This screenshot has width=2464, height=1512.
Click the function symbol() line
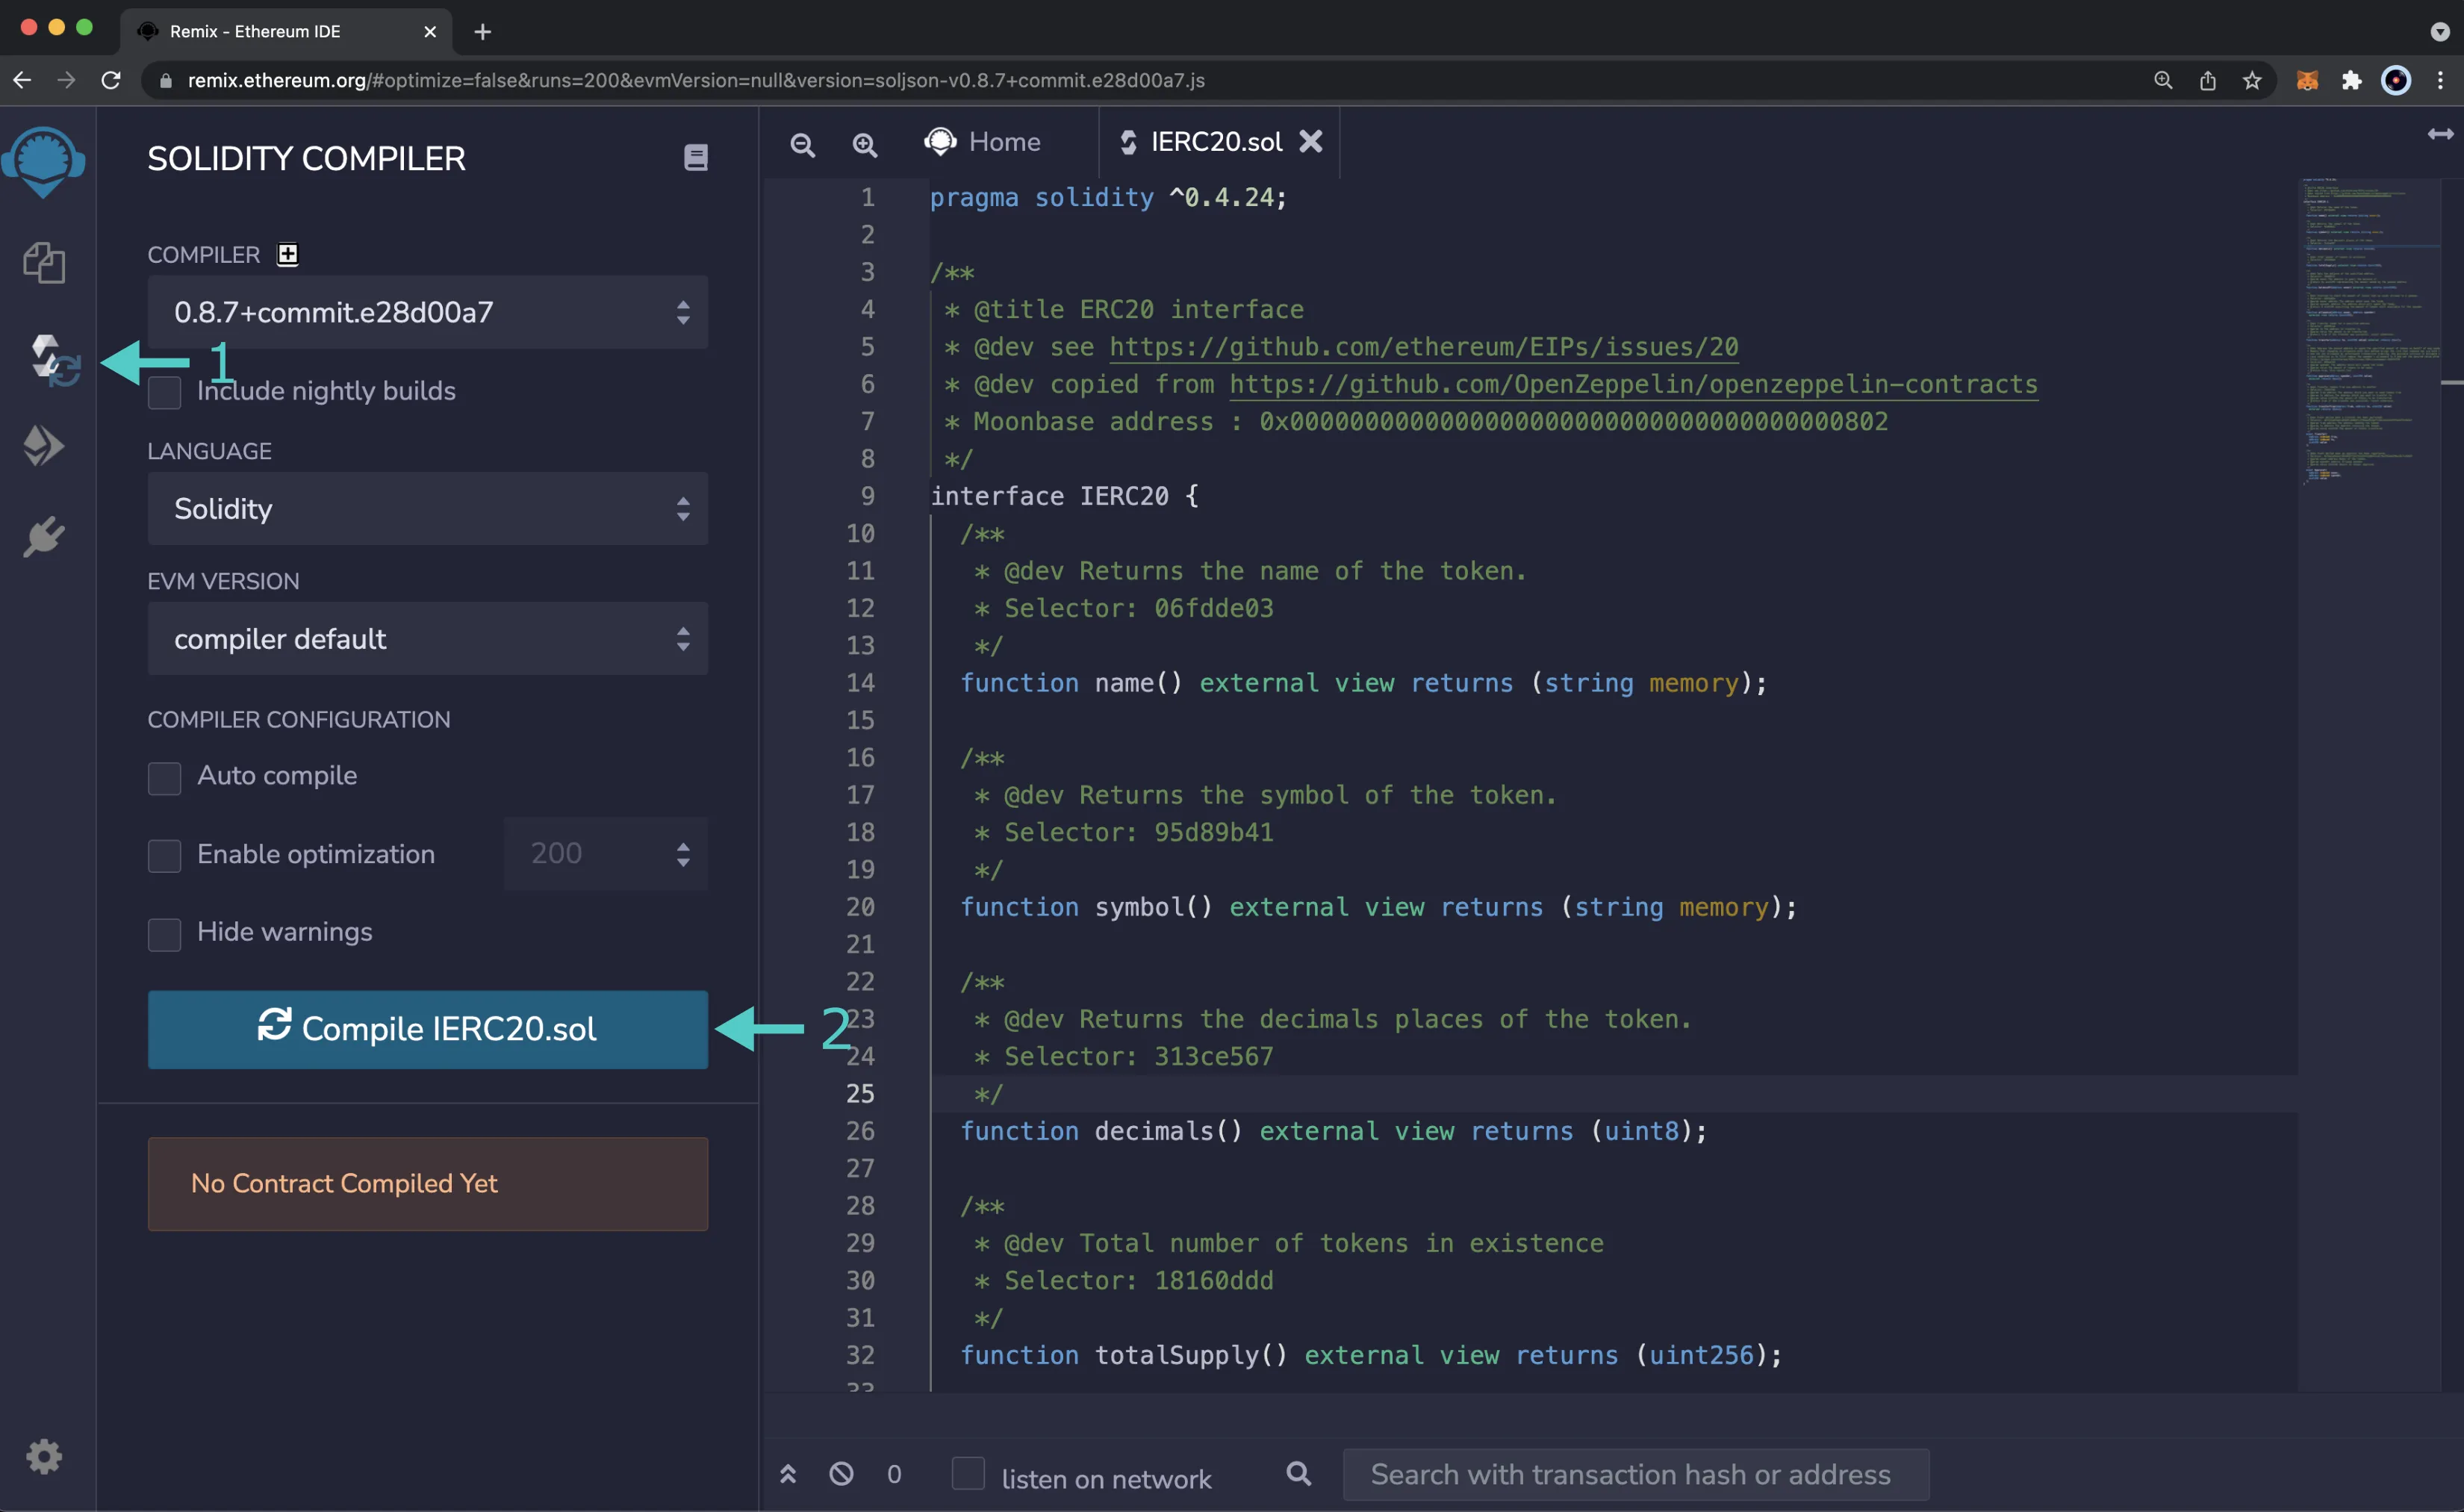(1378, 907)
